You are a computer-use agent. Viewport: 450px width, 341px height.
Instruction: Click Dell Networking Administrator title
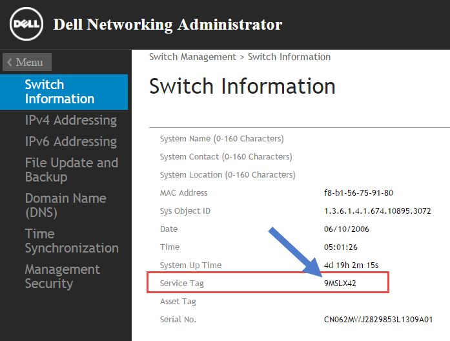168,25
